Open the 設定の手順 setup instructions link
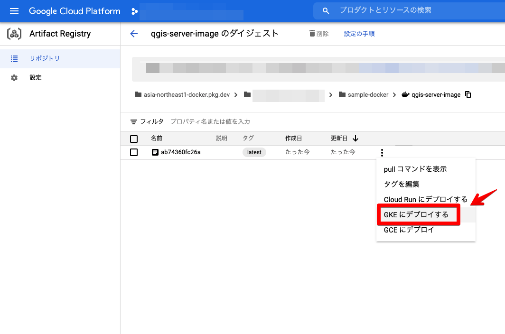 tap(359, 34)
